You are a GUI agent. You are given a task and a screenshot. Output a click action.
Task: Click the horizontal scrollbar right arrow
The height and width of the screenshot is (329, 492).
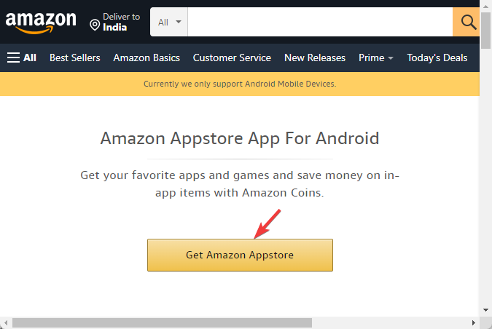pos(473,322)
